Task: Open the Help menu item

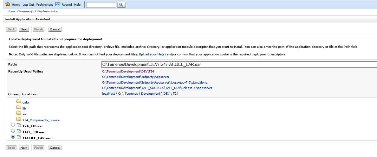Action: [x=77, y=5]
